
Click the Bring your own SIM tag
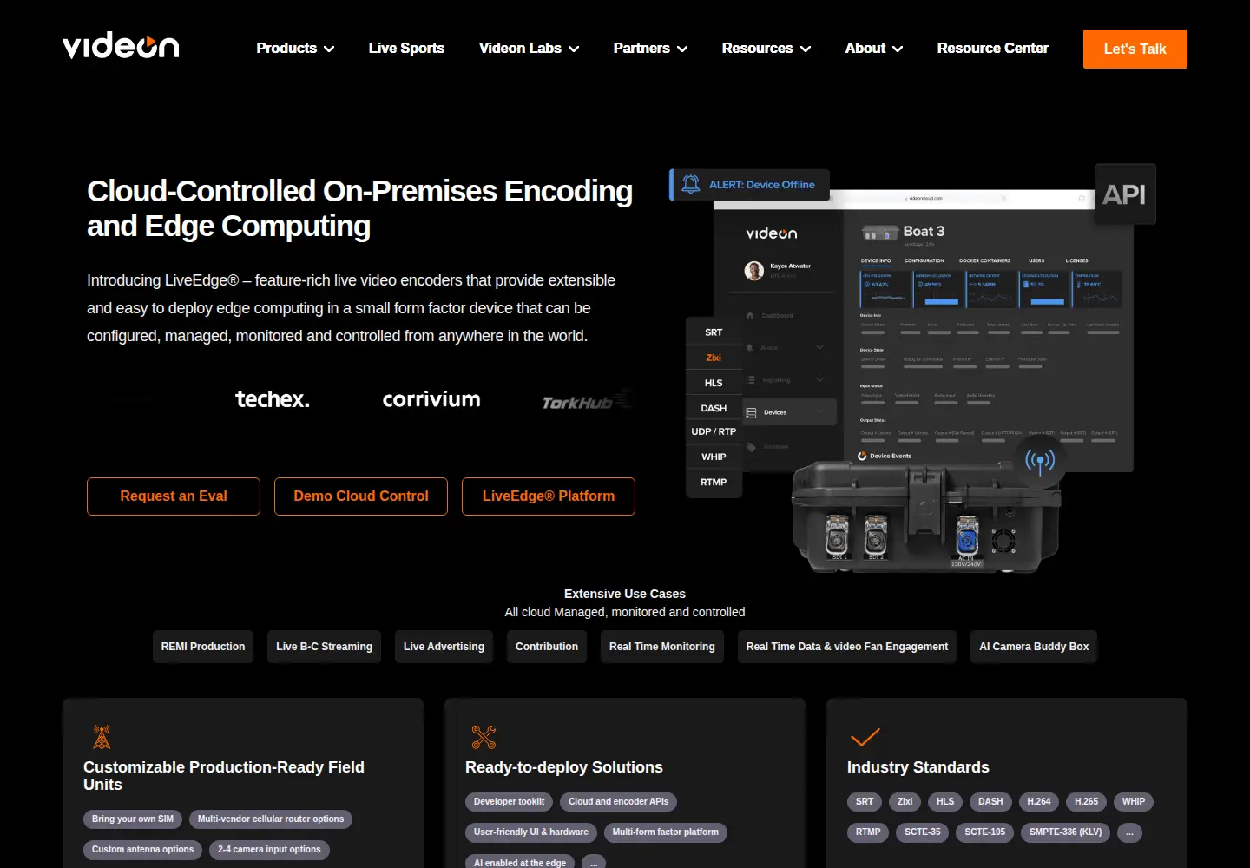pos(133,819)
